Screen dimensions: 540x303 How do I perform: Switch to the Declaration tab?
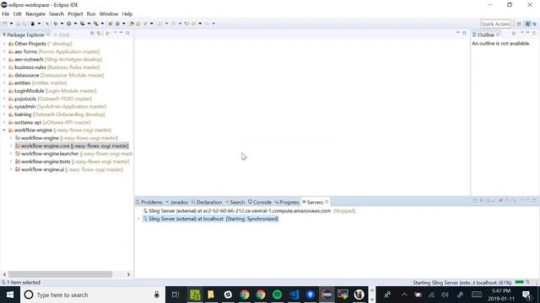tap(206, 202)
